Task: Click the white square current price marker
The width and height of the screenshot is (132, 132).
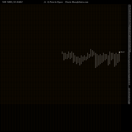Action: point(119,52)
